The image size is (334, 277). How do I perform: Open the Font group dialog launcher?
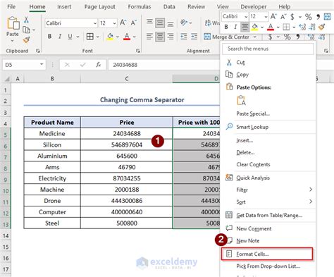pyautogui.click(x=138, y=51)
